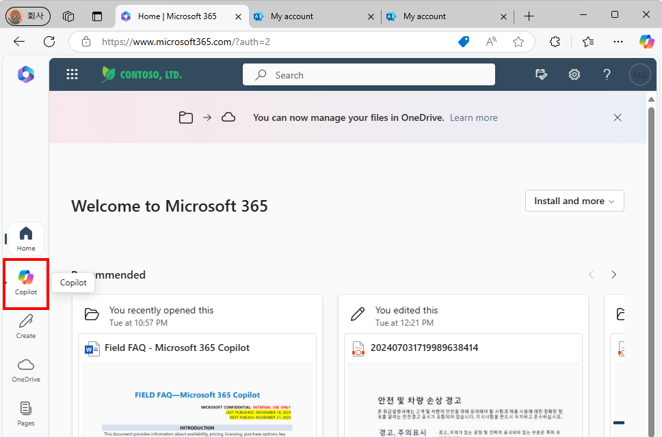
Task: Open the Korean safety warning document thumbnail
Action: click(463, 399)
